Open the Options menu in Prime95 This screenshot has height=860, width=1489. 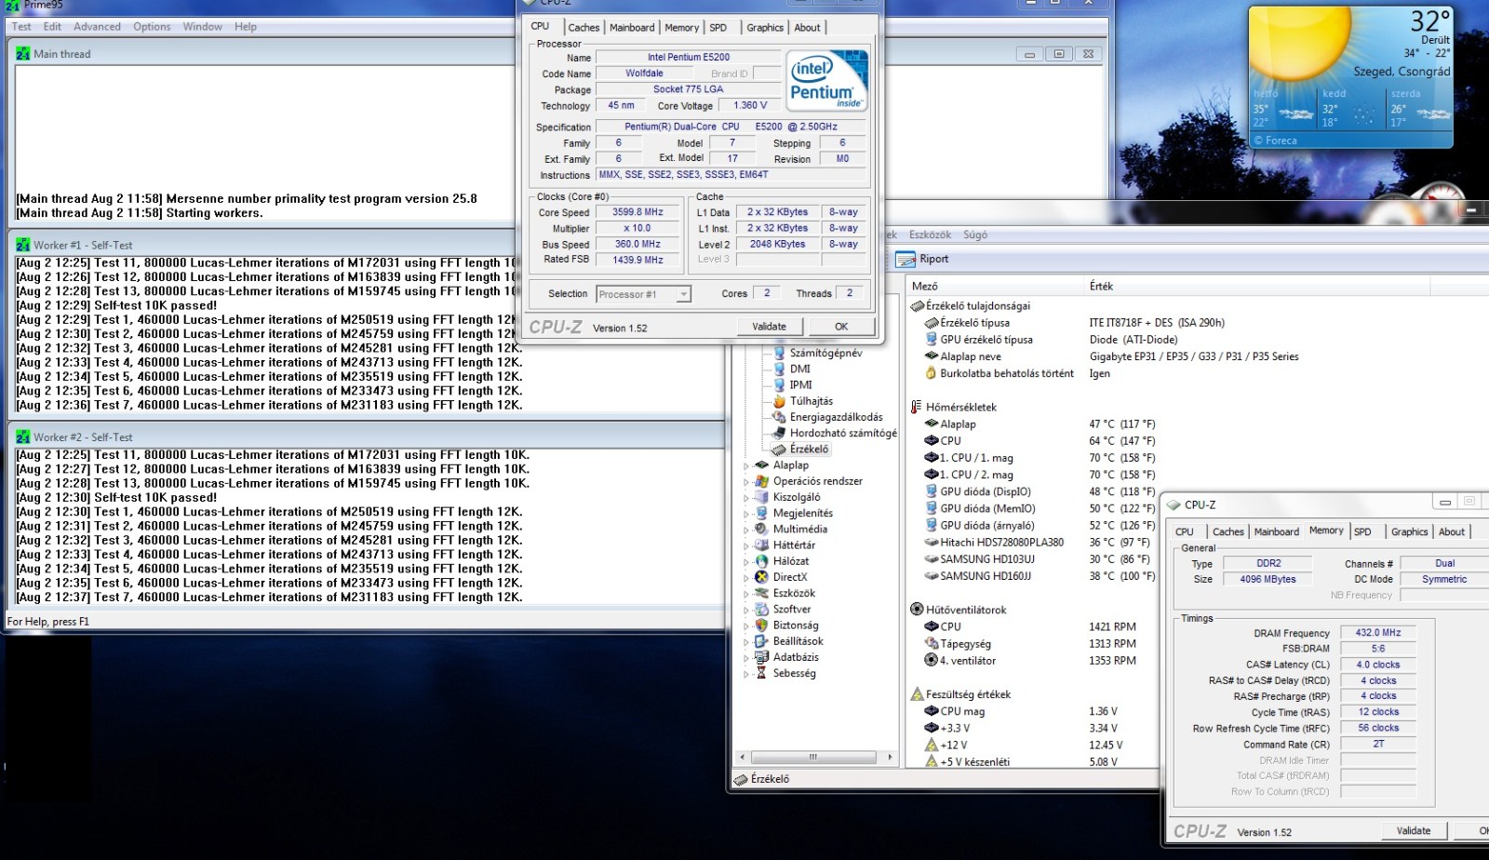point(152,26)
